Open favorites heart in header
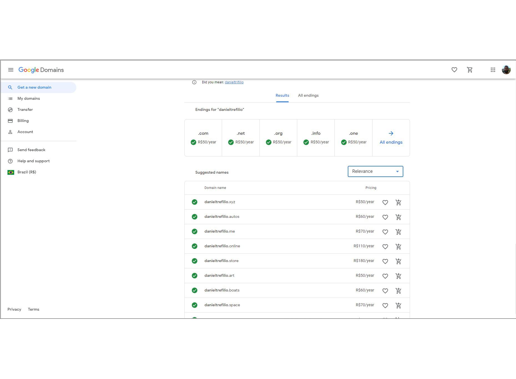Screen dimensions: 516x379 pos(454,70)
